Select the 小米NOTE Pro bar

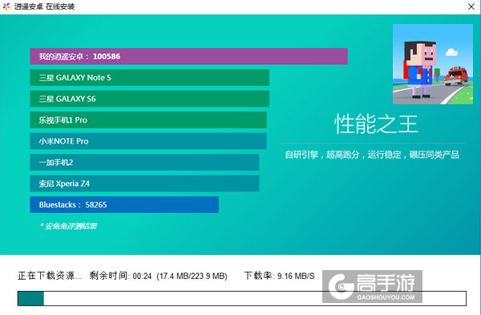148,141
